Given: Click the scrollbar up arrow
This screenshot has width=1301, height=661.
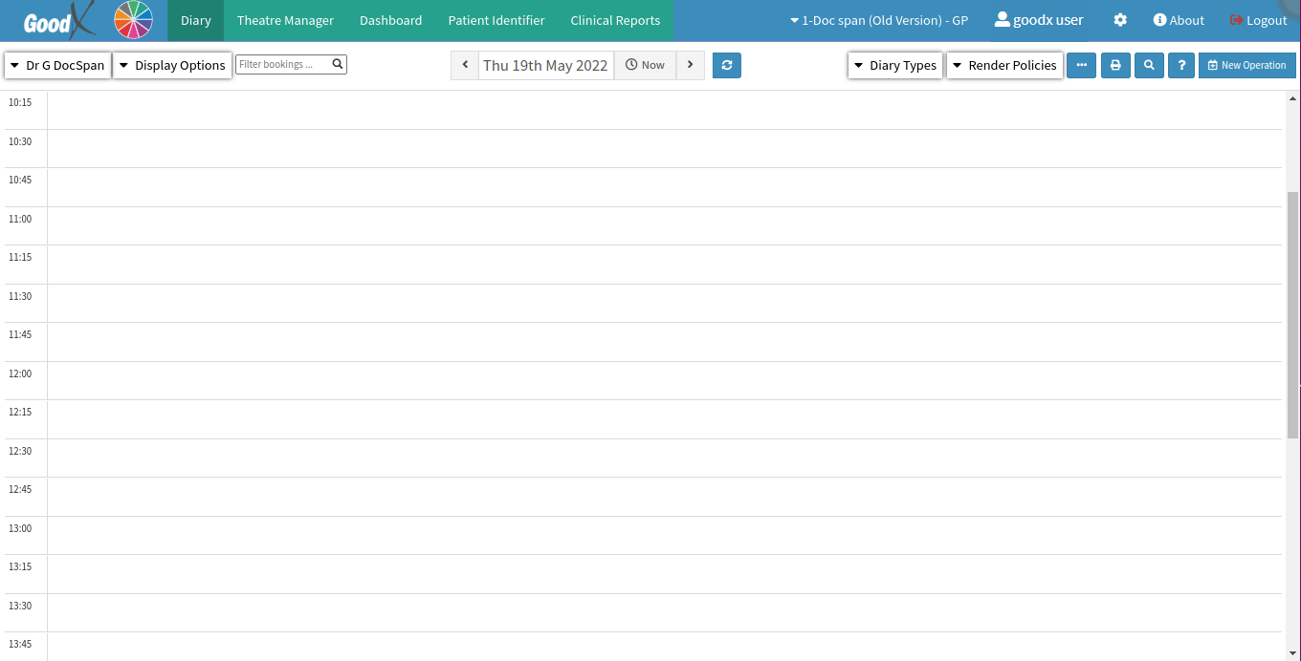Looking at the screenshot, I should click(x=1293, y=98).
